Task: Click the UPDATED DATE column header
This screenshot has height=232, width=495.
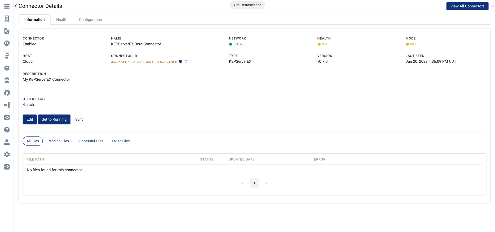Action: [242, 159]
